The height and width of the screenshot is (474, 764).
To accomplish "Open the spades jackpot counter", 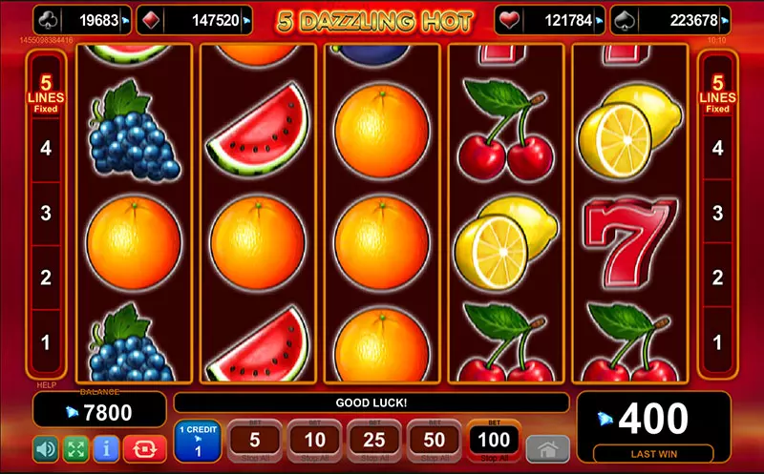I will (x=670, y=20).
